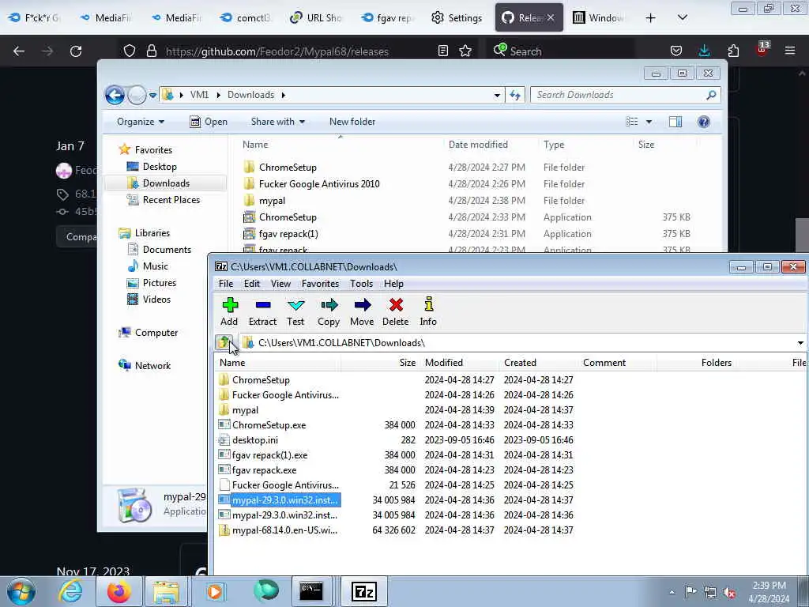The image size is (809, 607).
Task: Click New folder in Explorer toolbar
Action: point(352,122)
